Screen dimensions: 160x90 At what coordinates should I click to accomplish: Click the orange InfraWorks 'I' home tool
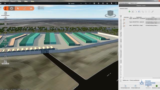(6, 8)
